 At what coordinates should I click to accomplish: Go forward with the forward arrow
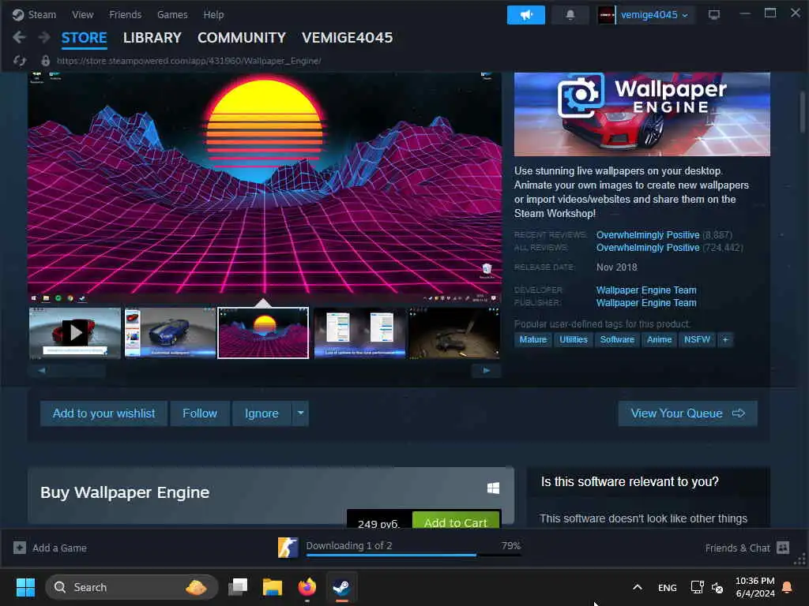click(44, 37)
